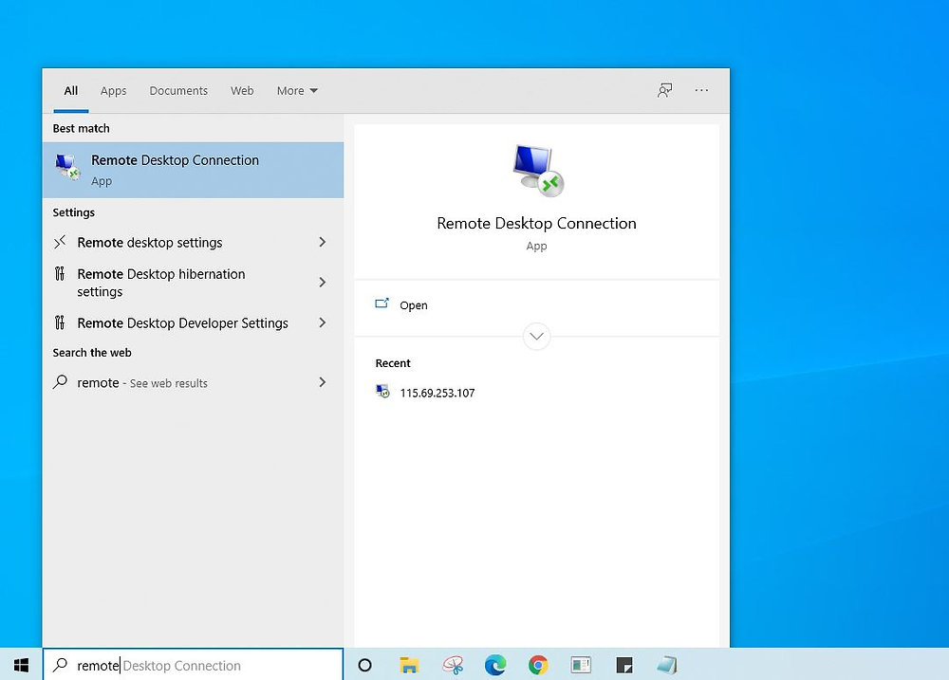Screen dimensions: 949x680
Task: Open Remote Desktop Developer Settings result
Action: coord(193,323)
